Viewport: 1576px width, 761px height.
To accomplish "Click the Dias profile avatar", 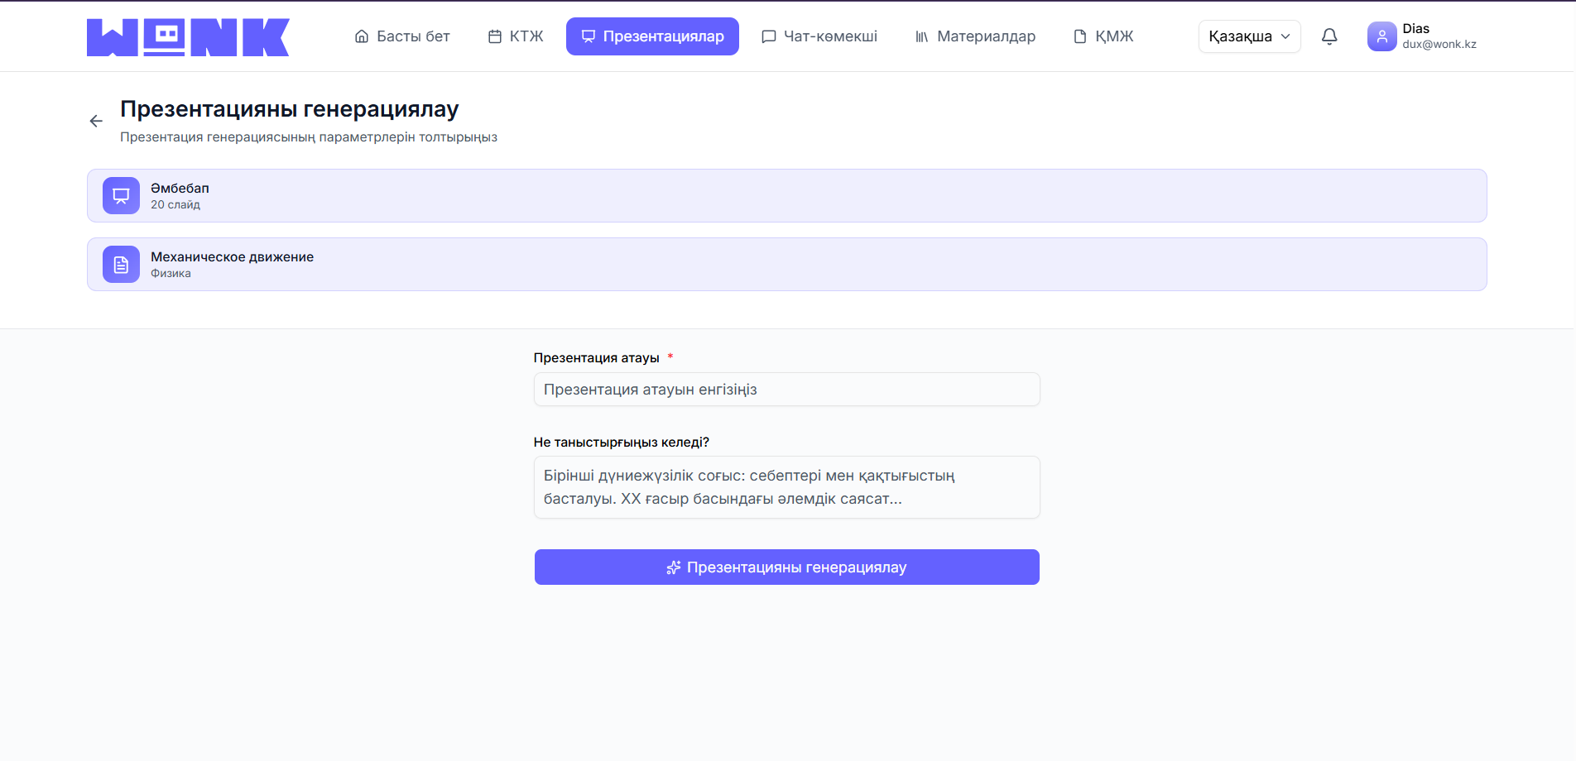I will pyautogui.click(x=1381, y=36).
